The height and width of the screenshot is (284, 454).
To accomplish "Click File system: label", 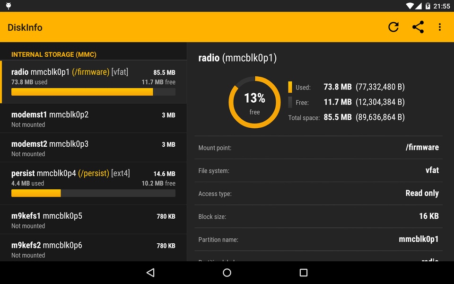I will coord(214,171).
